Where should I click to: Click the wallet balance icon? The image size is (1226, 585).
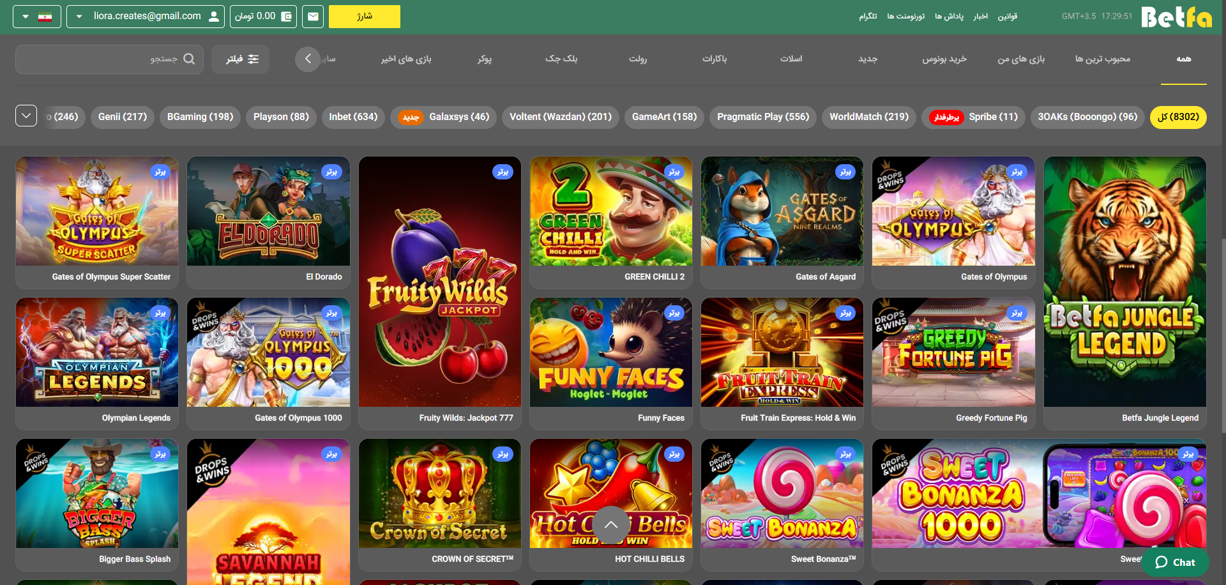287,17
